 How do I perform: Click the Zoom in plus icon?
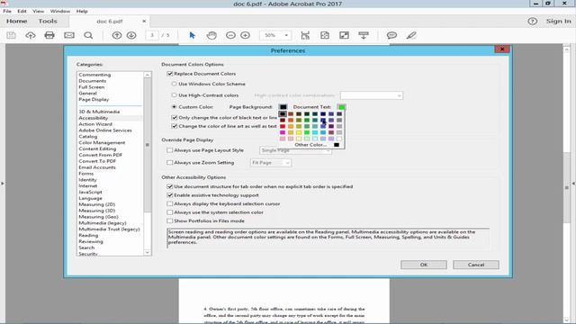tap(245, 35)
